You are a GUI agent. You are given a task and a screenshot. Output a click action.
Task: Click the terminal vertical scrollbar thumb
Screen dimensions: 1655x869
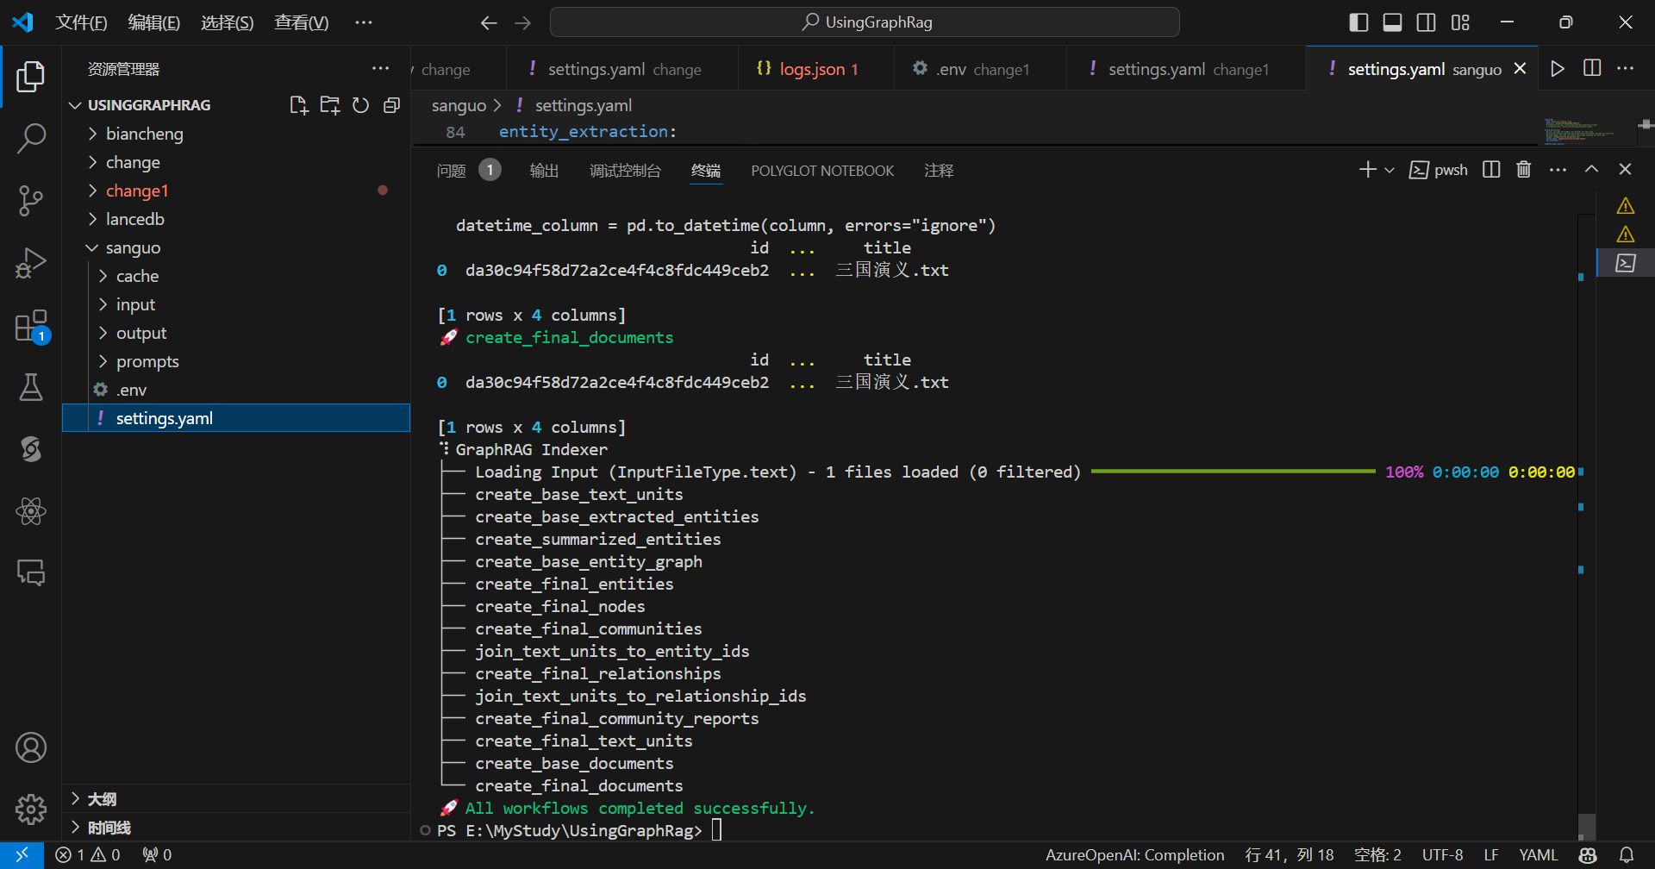1586,826
